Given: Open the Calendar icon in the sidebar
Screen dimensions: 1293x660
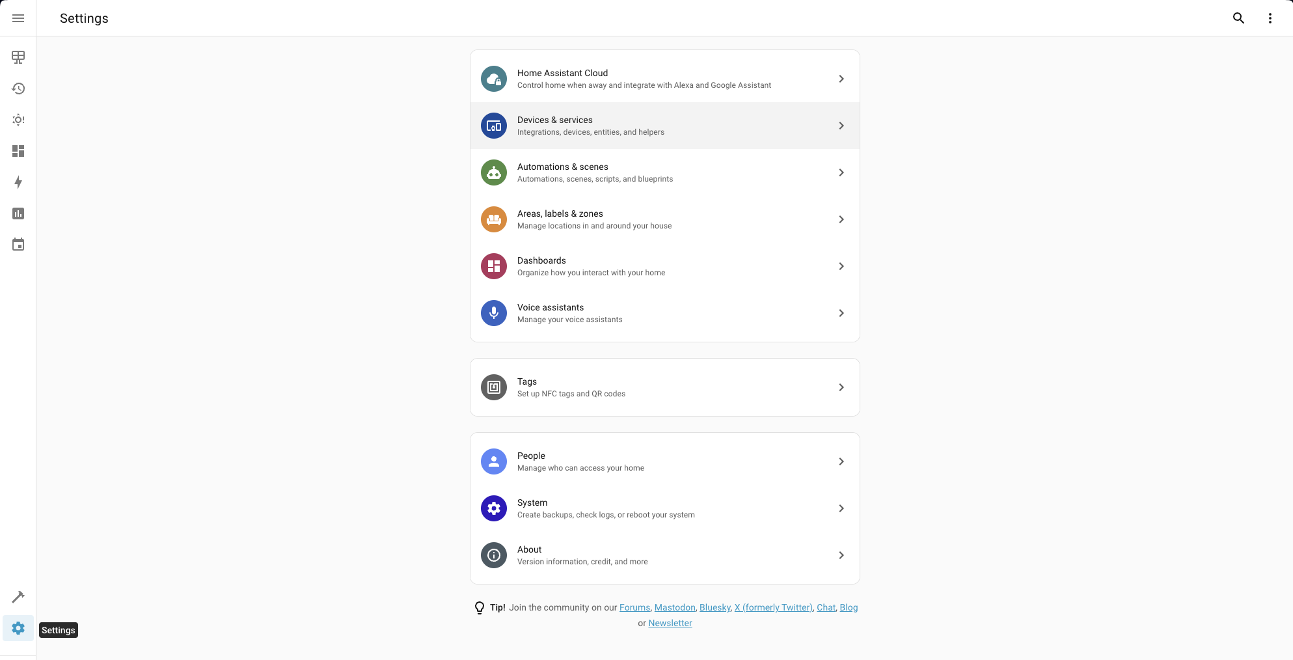Looking at the screenshot, I should [18, 245].
